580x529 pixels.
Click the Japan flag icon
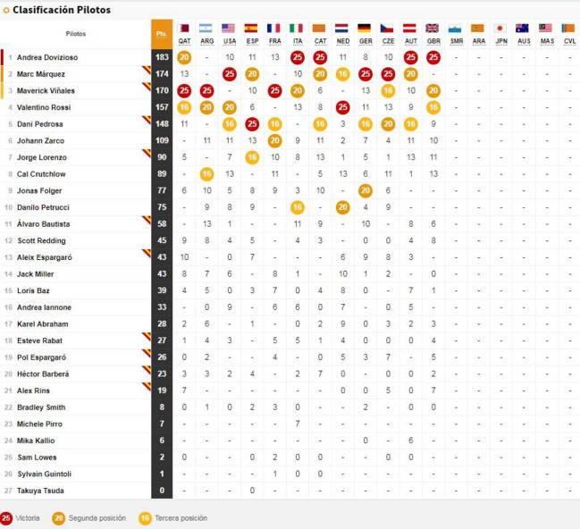500,29
